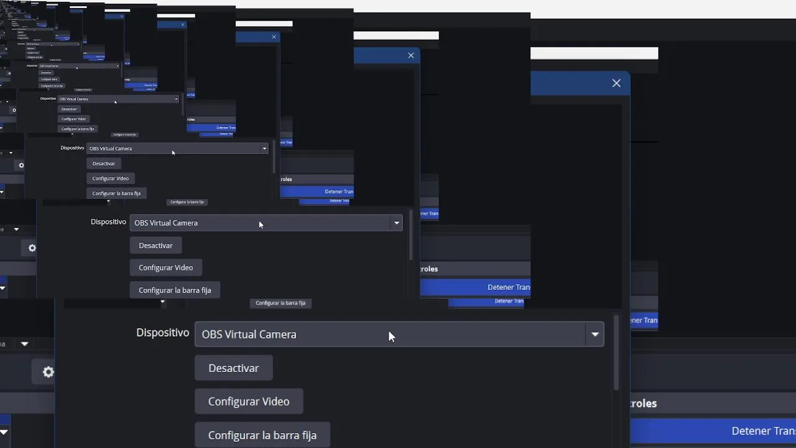
Task: Click the gear icon in the third-largest window copy
Action: [21, 166]
